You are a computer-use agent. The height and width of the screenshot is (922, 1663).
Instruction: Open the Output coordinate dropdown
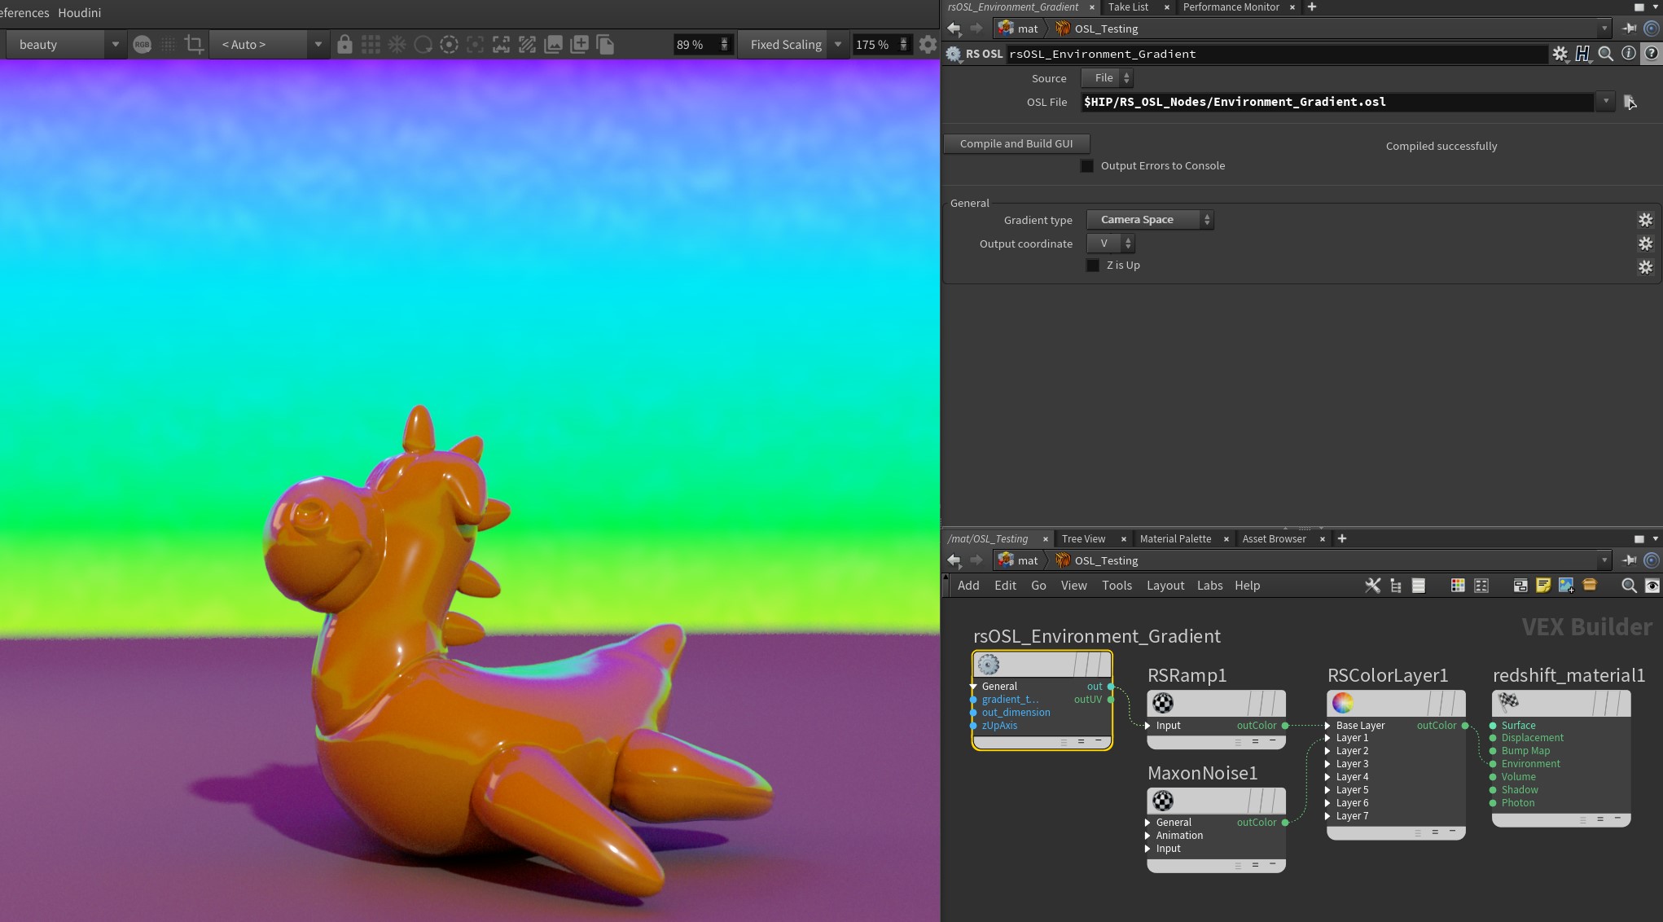click(x=1111, y=244)
